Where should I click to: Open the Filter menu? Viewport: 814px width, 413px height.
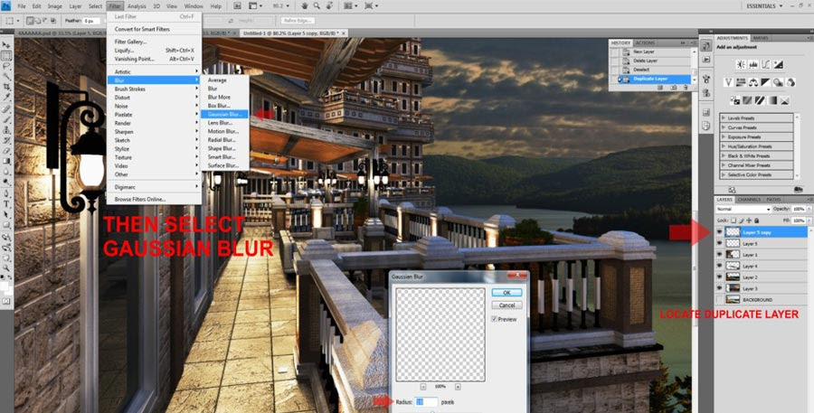[115, 6]
